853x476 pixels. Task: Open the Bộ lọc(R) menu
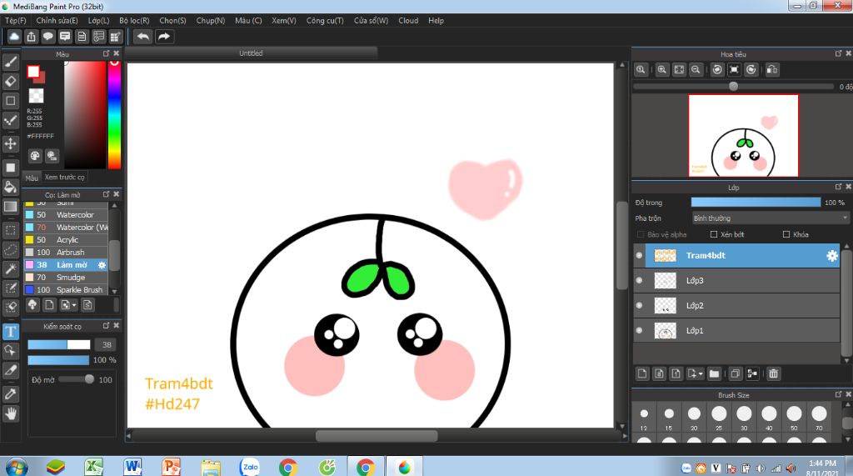[x=134, y=21]
